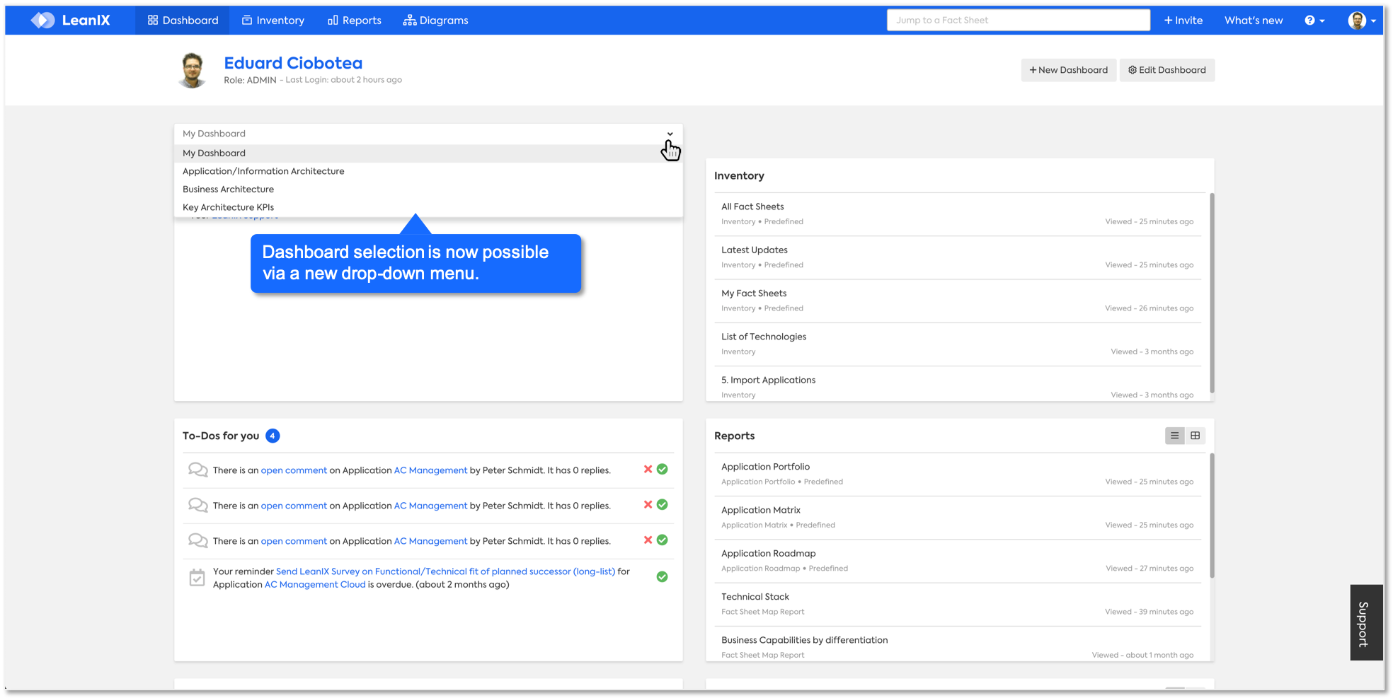This screenshot has height=698, width=1393.
Task: Open the Diagrams tab
Action: [x=436, y=20]
